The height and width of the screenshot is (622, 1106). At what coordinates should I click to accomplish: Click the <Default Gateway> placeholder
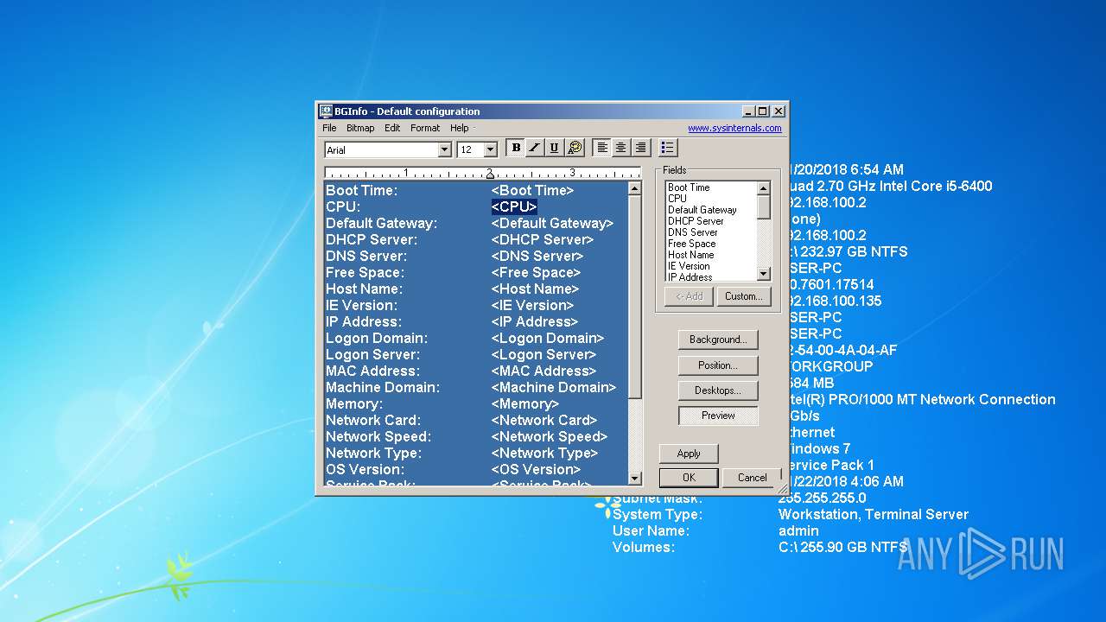(x=552, y=223)
